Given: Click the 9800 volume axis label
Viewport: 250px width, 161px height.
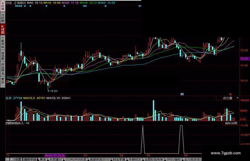Looking at the screenshot, I should click(x=244, y=111).
